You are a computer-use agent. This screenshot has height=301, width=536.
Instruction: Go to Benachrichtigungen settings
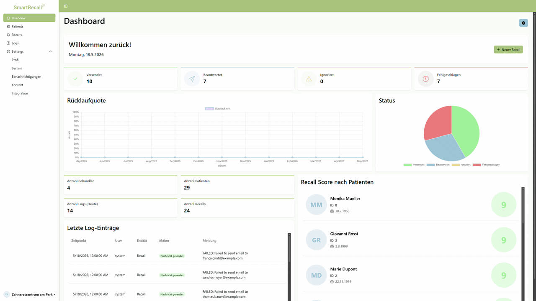tap(26, 77)
